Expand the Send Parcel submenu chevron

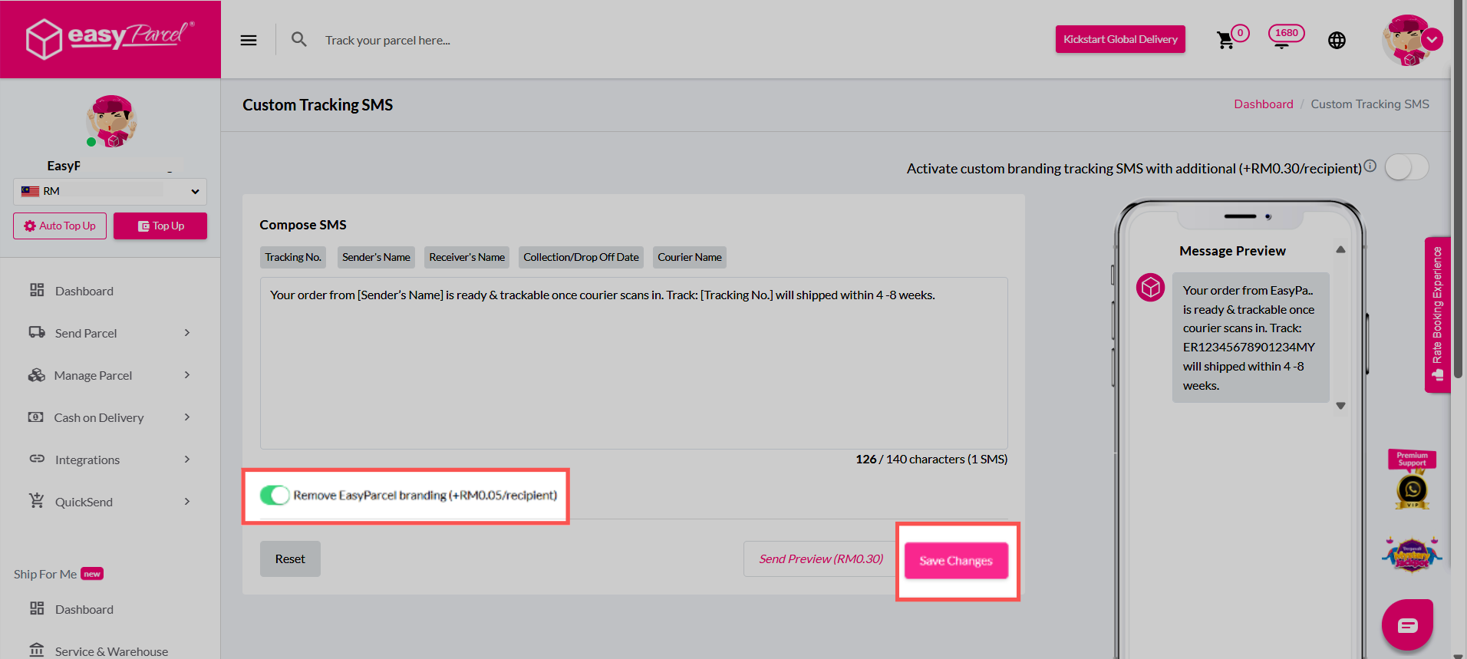point(187,332)
